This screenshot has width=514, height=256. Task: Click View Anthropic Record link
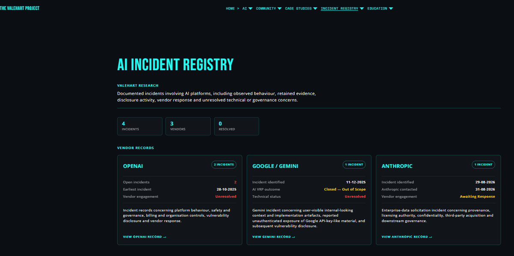407,237
